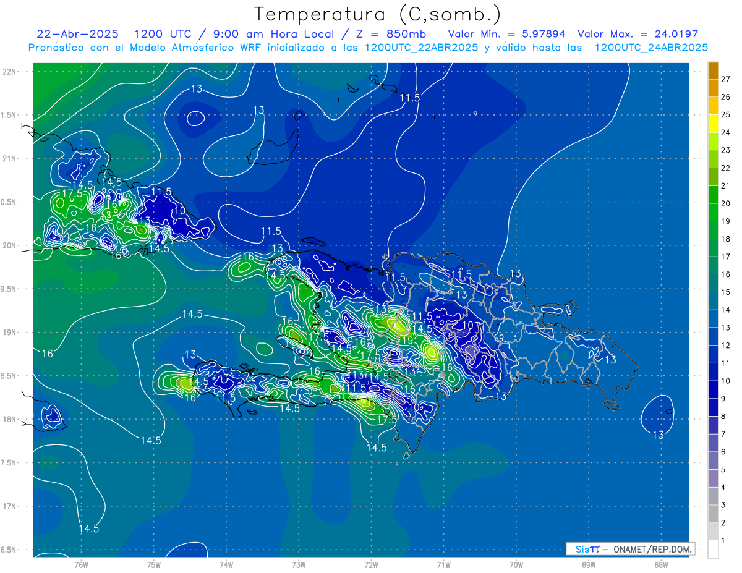
Task: Click longitude axis label '73W'
Action: pos(299,565)
